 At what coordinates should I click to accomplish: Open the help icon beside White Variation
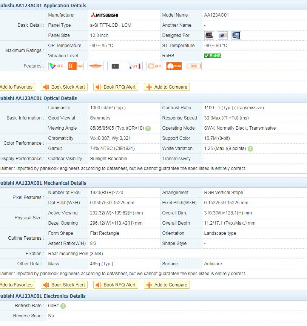click(x=250, y=149)
